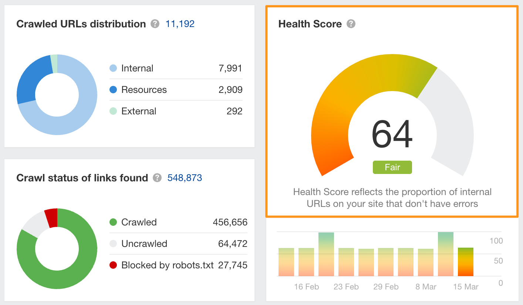
Task: Select the Resources legend row
Action: tap(176, 90)
